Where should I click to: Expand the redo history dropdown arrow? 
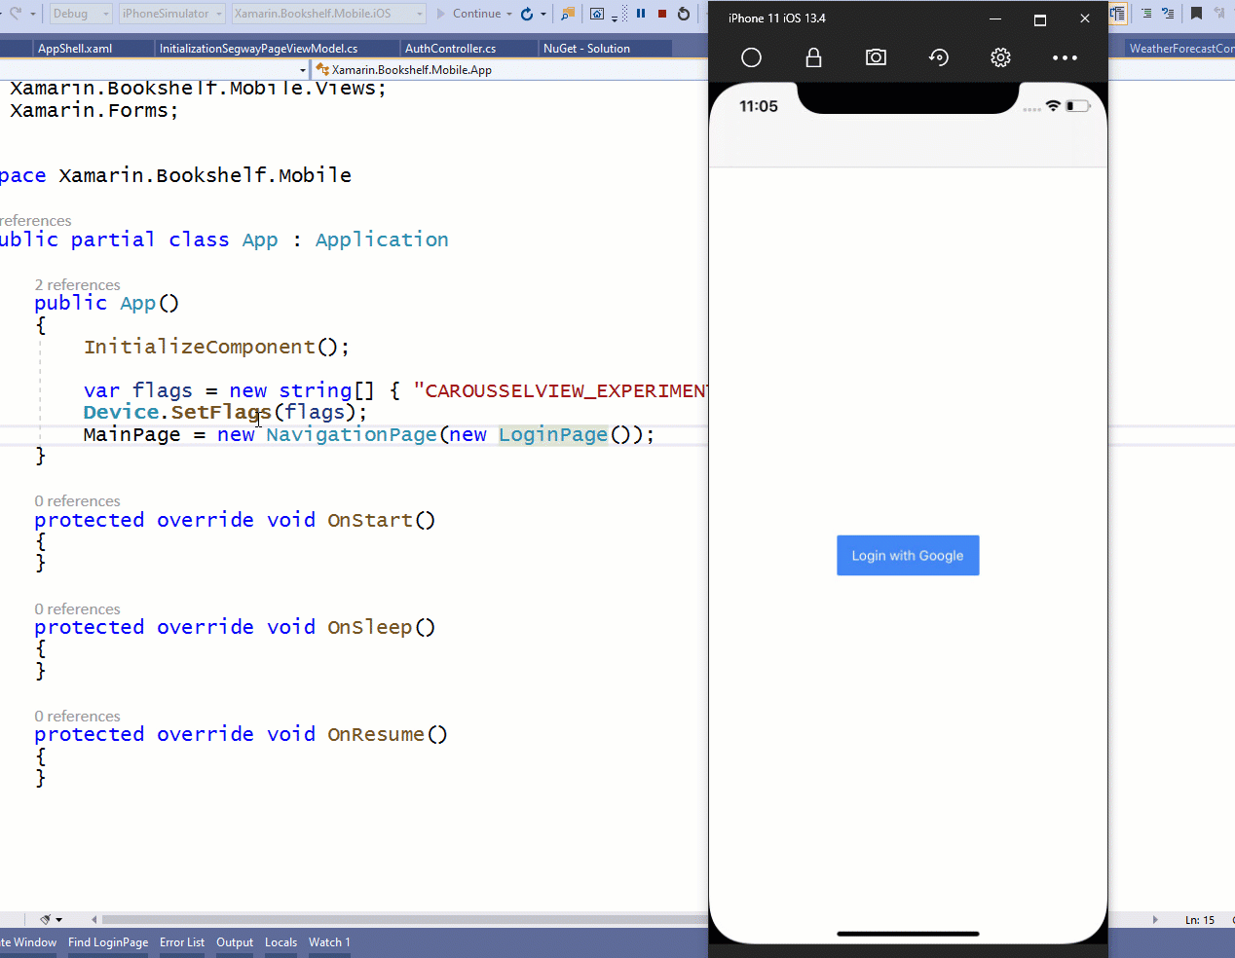point(33,14)
